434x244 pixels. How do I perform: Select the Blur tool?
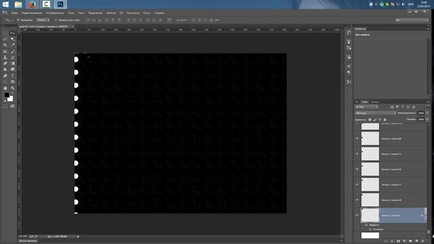5,69
